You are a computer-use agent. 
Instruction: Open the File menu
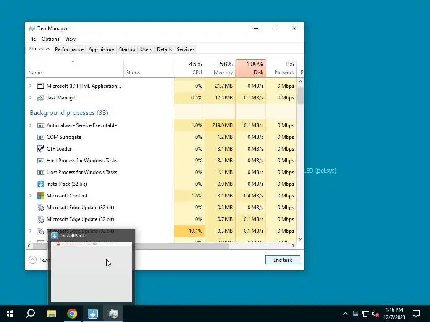point(32,39)
